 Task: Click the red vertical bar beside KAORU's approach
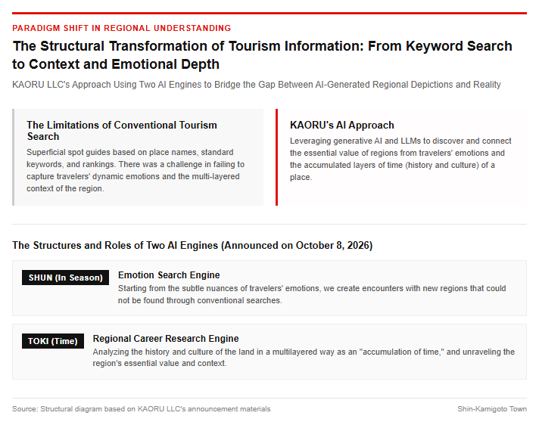[276, 157]
